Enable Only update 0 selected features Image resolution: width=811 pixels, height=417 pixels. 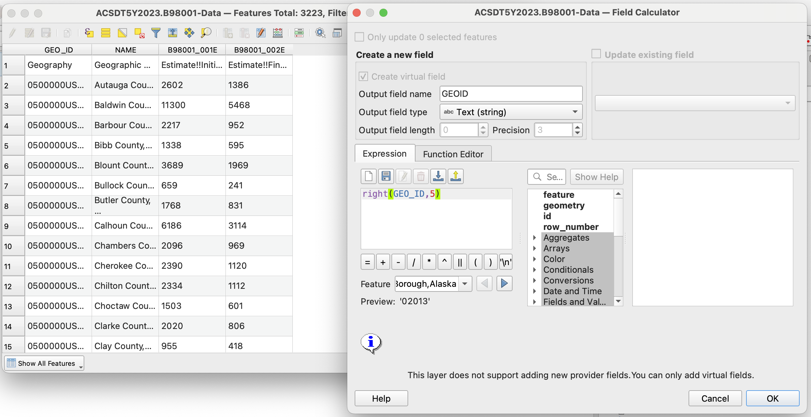pos(360,37)
